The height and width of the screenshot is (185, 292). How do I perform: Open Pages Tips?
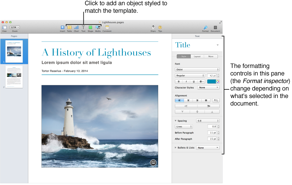pyautogui.click(x=160, y=28)
